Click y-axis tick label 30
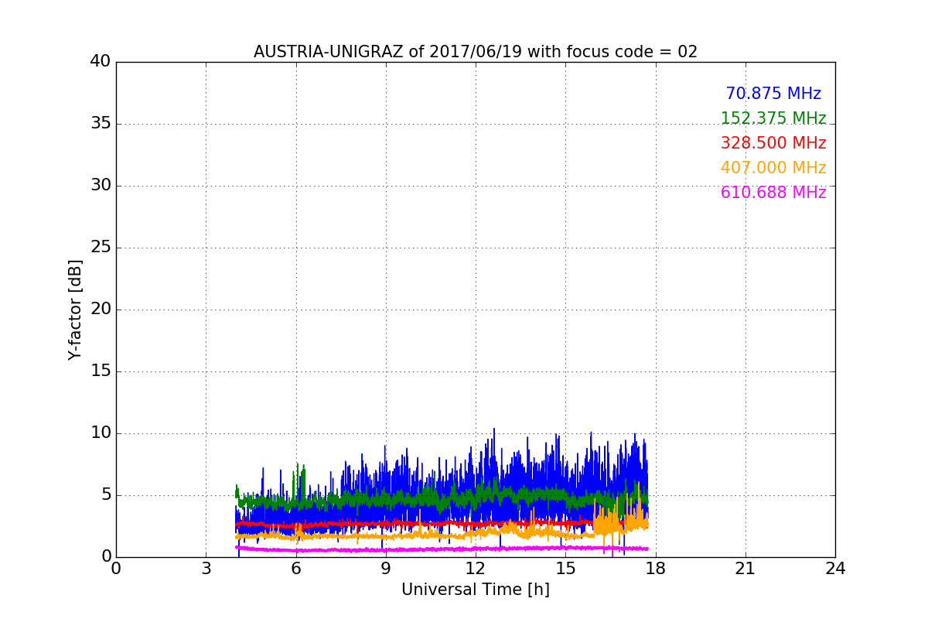This screenshot has height=619, width=928. (x=101, y=186)
